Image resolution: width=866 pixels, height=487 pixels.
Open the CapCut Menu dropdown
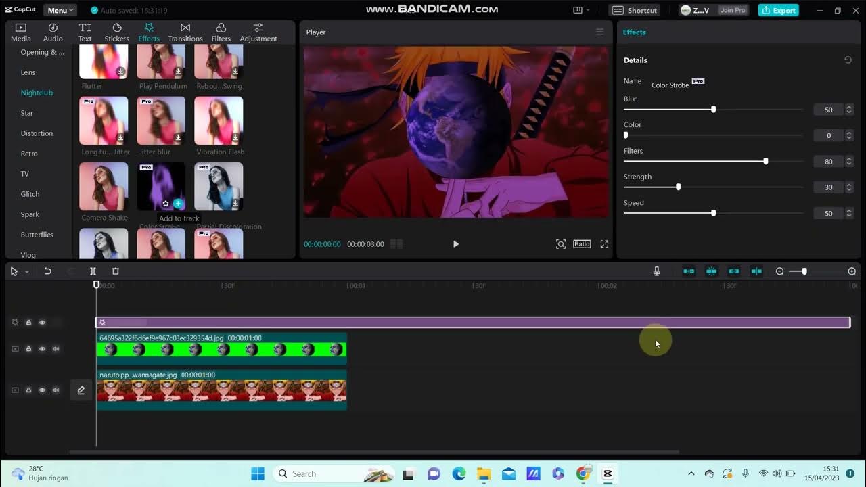pos(60,10)
